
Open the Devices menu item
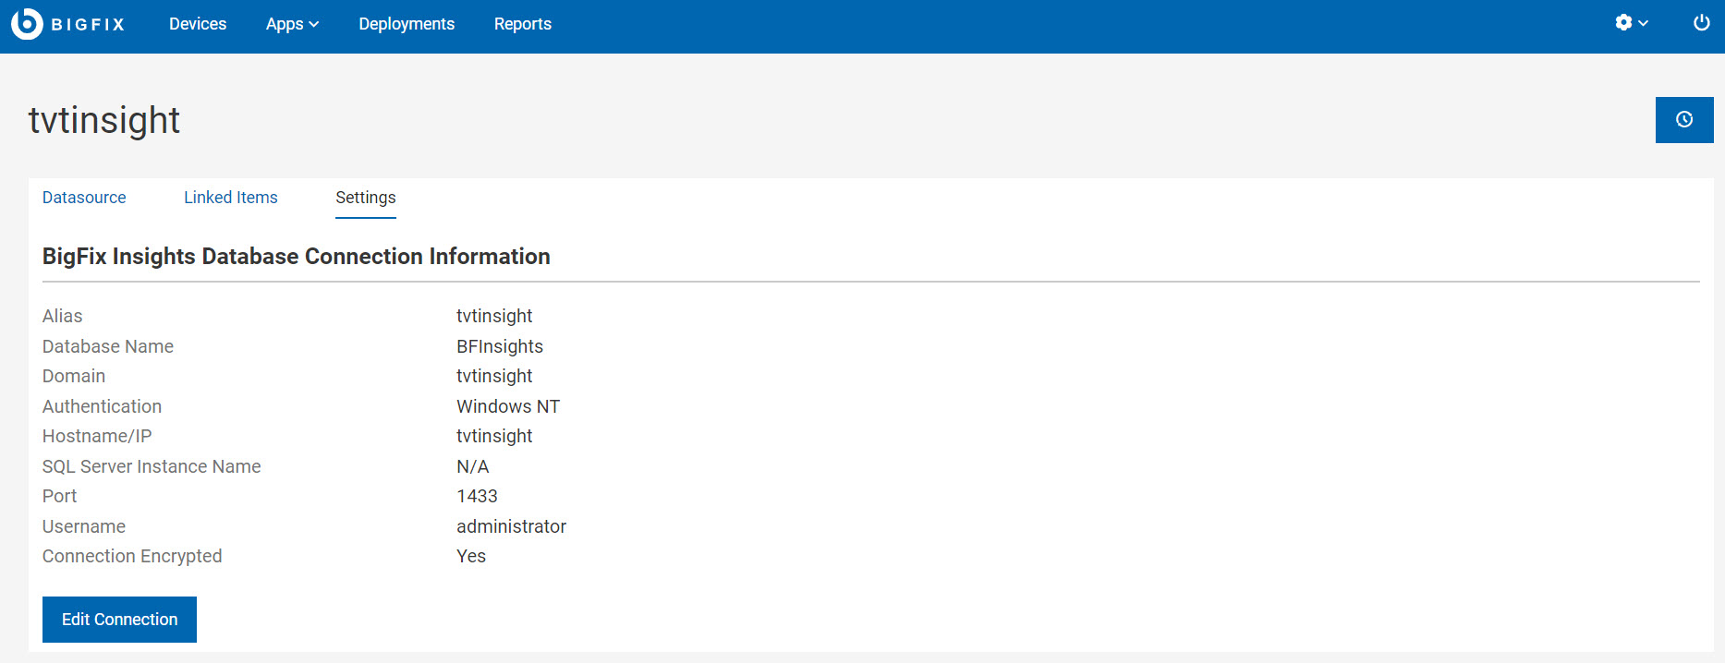coord(198,24)
